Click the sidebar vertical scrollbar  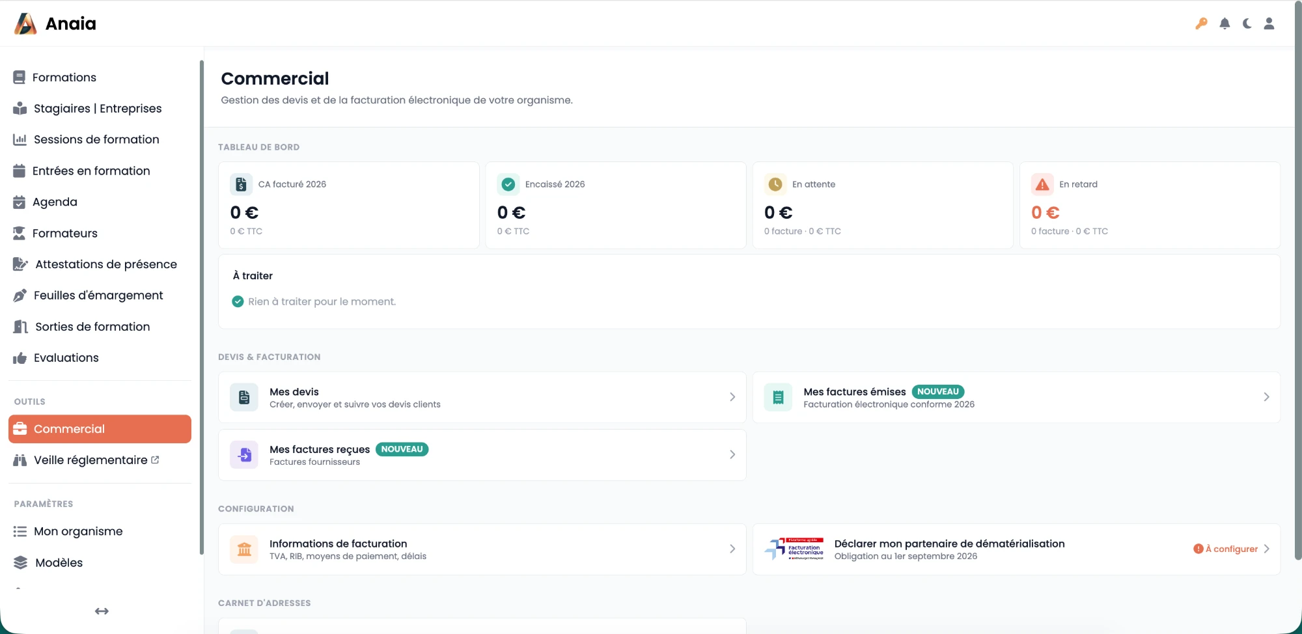pos(201,307)
